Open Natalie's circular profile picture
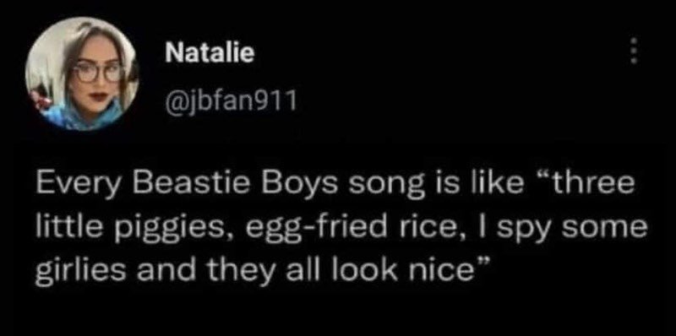The width and height of the screenshot is (676, 336). tap(82, 74)
